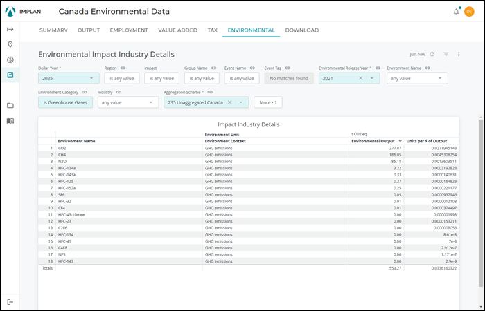Screen dimensions: 485x311
Task: Click link icon beside Aggregation Scheme
Action: [x=210, y=92]
